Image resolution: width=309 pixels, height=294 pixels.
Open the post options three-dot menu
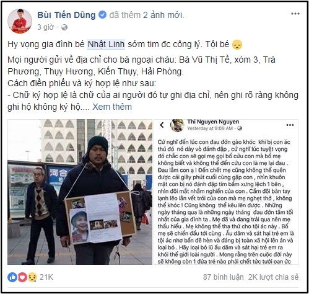(295, 14)
